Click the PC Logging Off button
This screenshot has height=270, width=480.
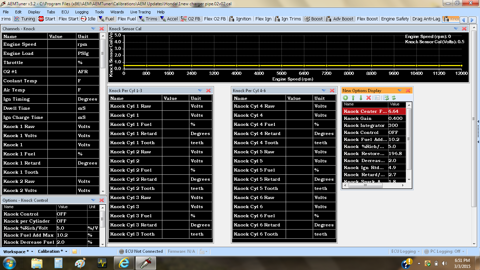pos(444,251)
